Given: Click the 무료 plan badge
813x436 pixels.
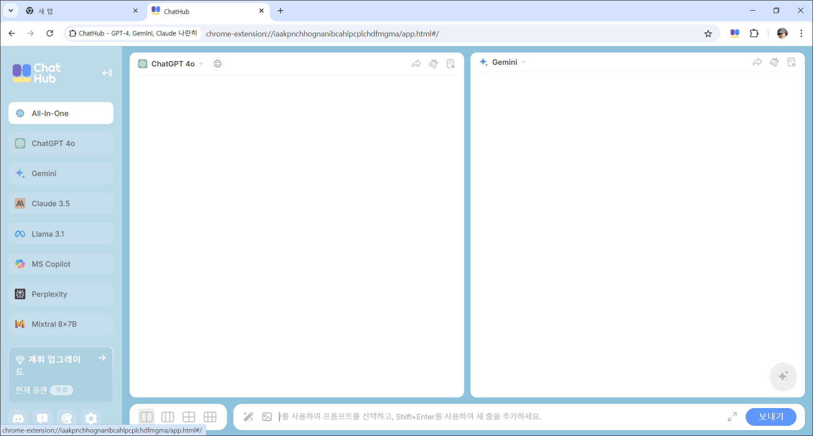Looking at the screenshot, I should coord(61,390).
